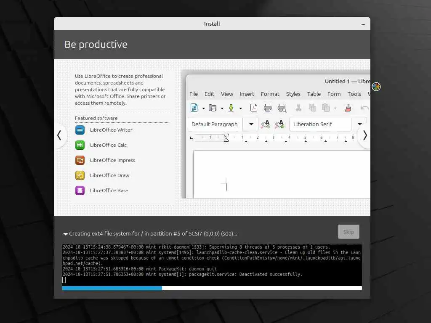This screenshot has height=323, width=431.
Task: Open the Paste dropdown arrow
Action: pyautogui.click(x=335, y=109)
